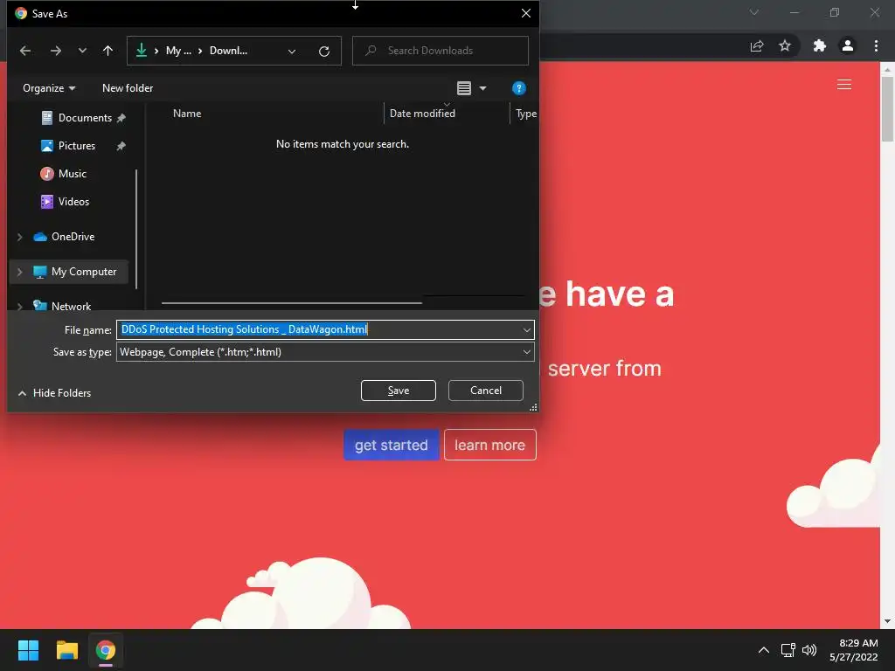Go up one folder level
The width and height of the screenshot is (895, 671).
(108, 51)
